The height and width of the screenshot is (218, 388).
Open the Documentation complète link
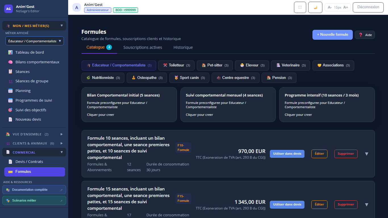coord(34,190)
